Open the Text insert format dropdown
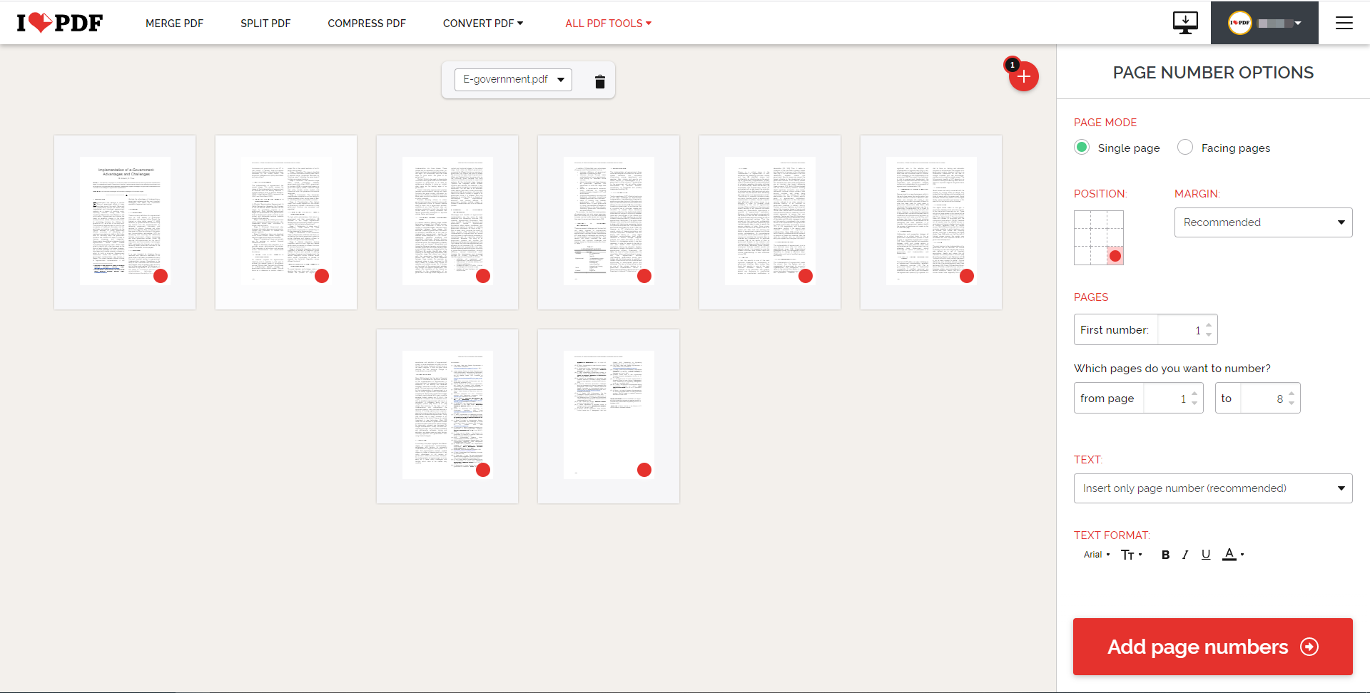Screen dimensions: 1370x693 point(1213,488)
